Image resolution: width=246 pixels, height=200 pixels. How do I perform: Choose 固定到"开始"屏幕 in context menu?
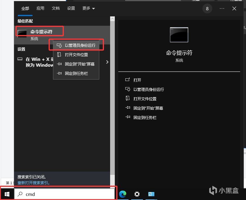[x=76, y=64]
